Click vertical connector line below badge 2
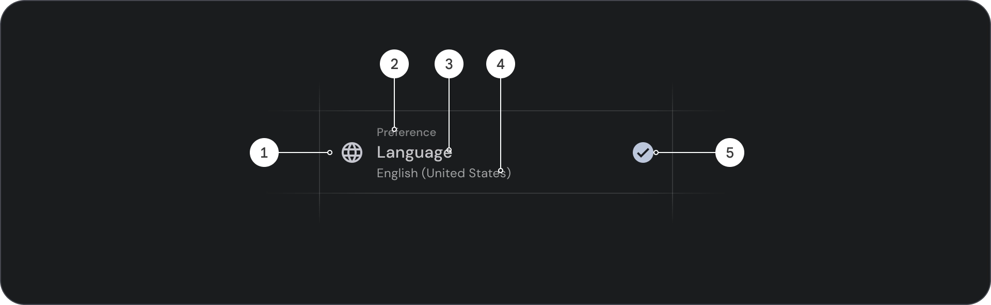 394,103
